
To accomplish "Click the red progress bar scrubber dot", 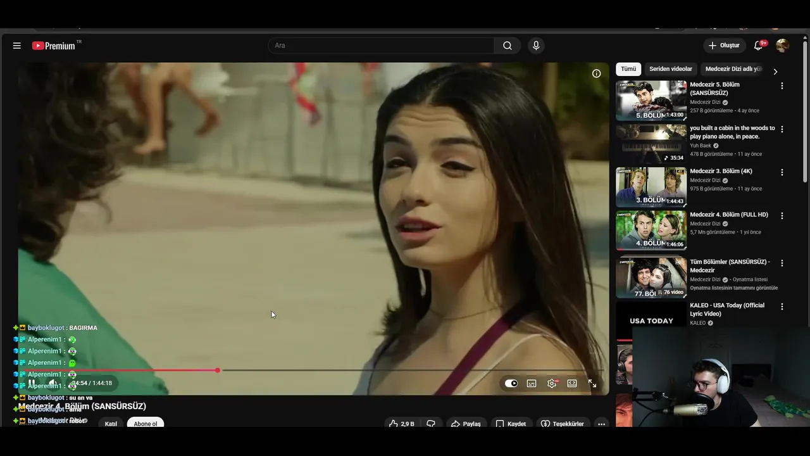I will tap(218, 370).
